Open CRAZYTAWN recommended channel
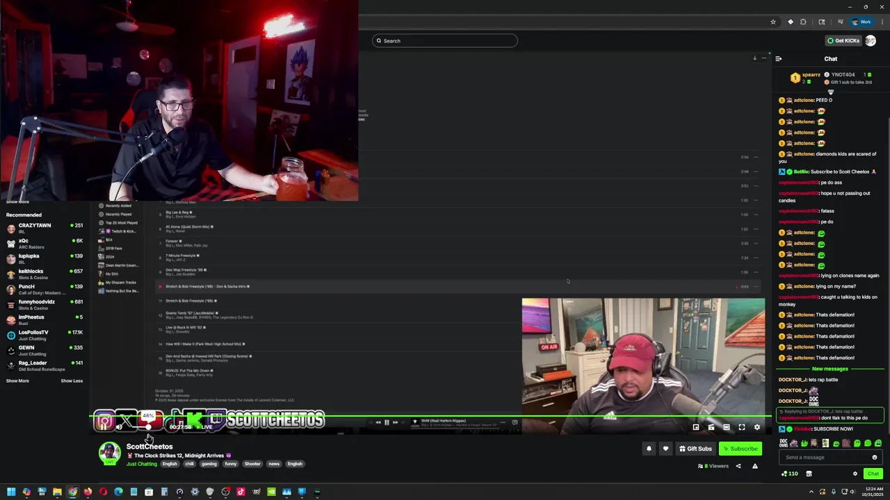 pyautogui.click(x=44, y=228)
